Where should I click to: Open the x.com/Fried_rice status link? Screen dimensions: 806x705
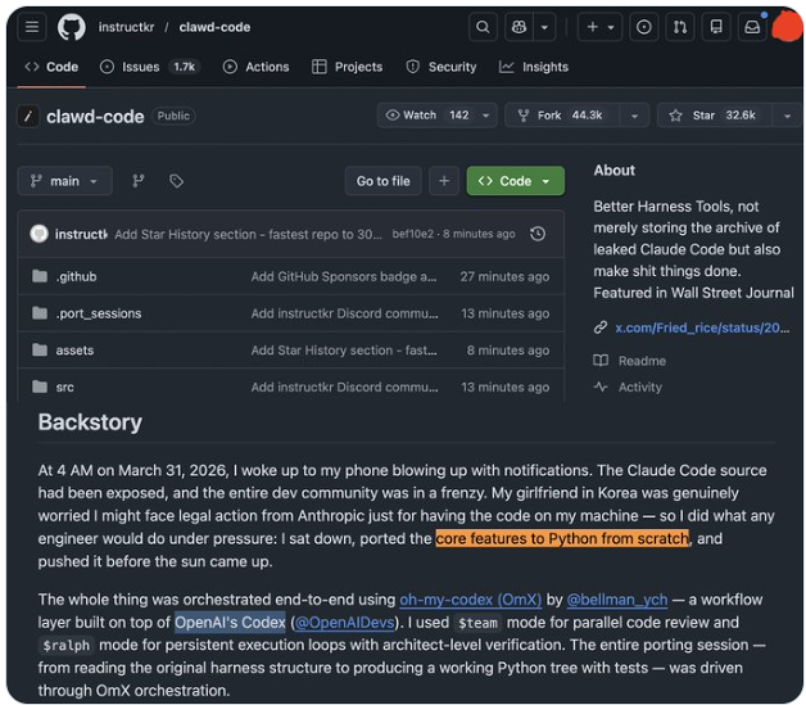[x=702, y=327]
